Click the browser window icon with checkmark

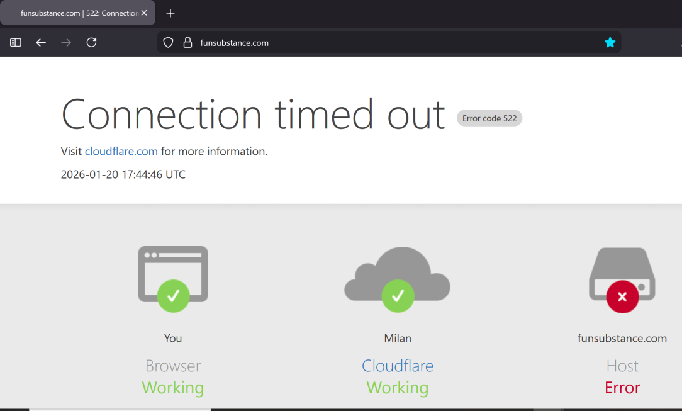tap(173, 279)
